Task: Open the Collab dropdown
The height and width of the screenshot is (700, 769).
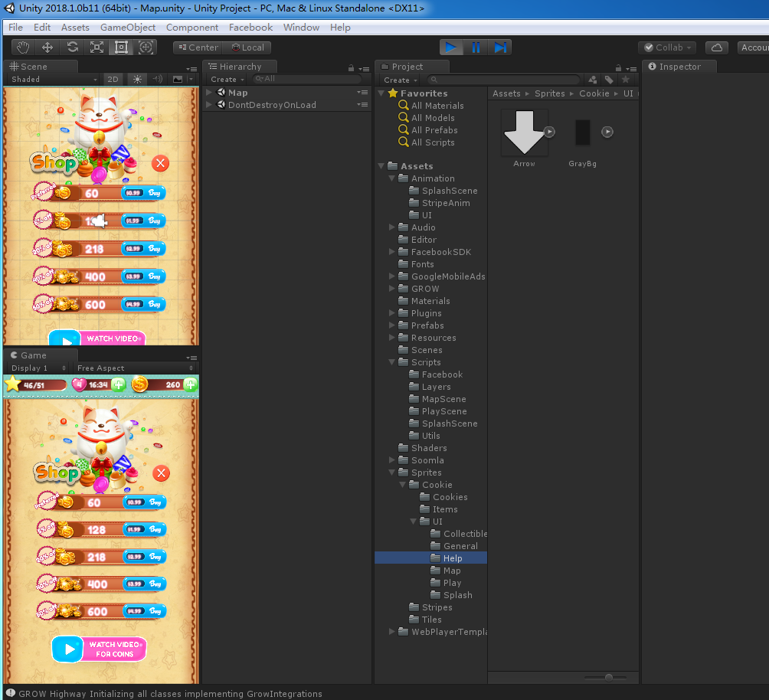Action: click(x=667, y=47)
